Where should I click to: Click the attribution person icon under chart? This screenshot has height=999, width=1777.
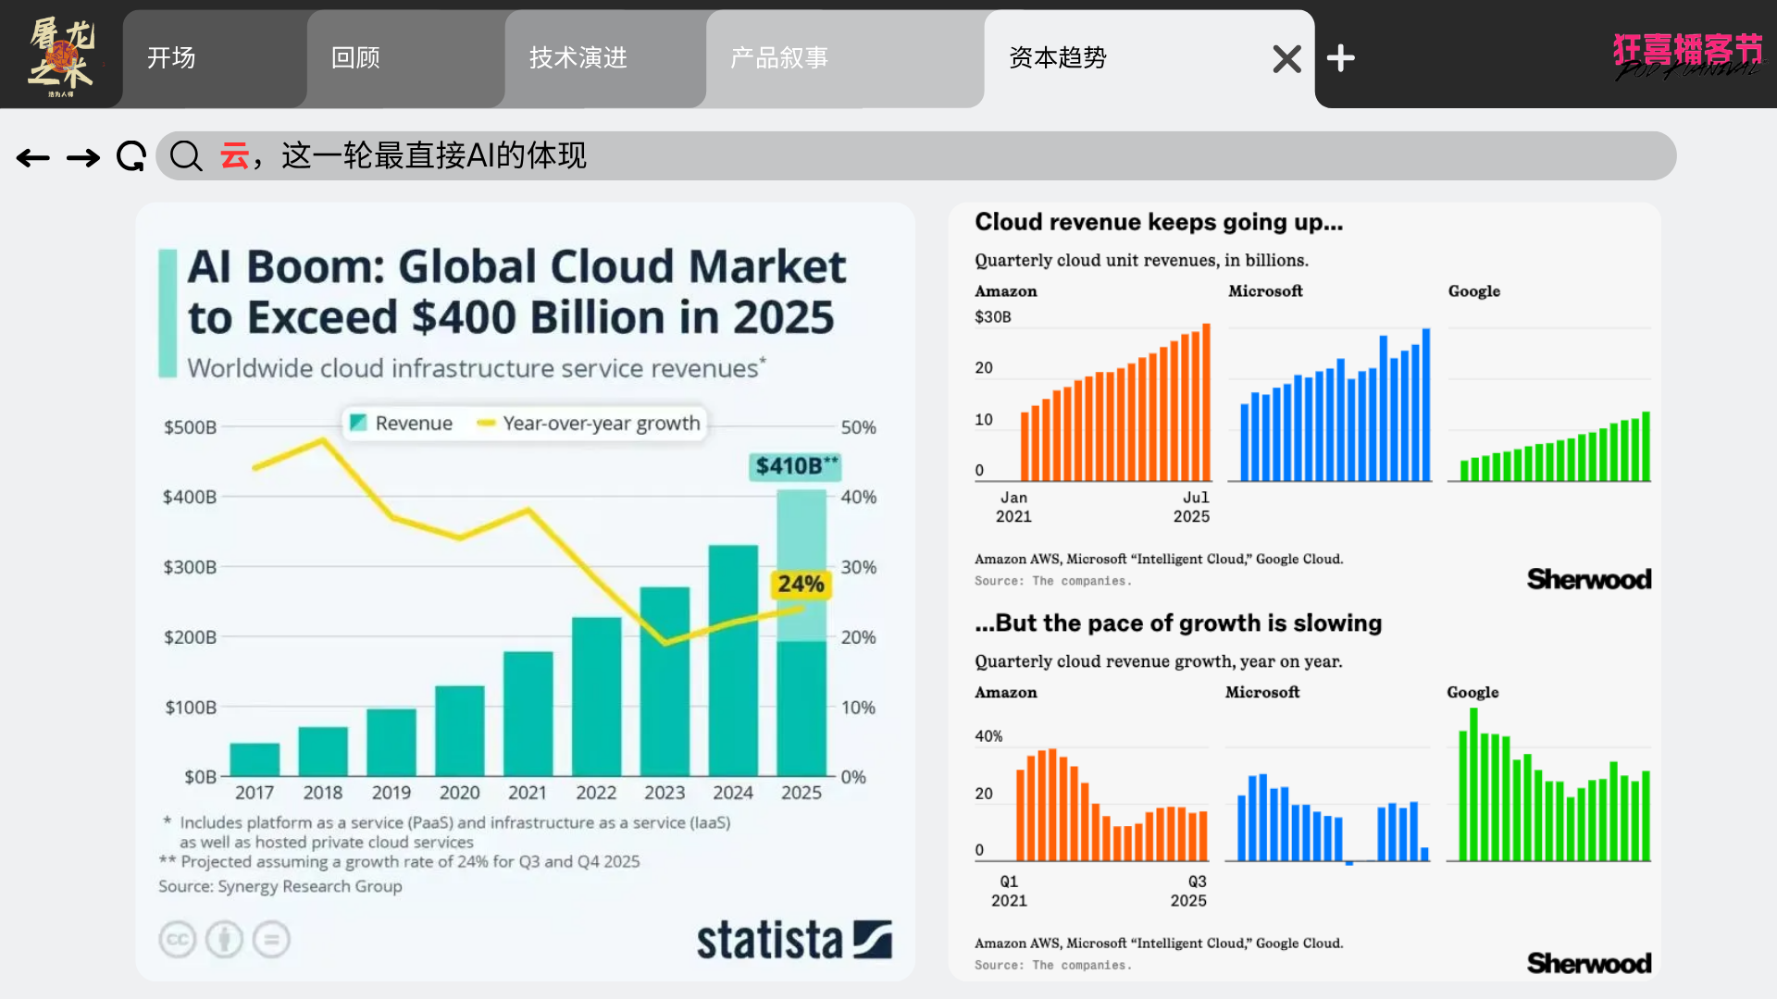pyautogui.click(x=224, y=940)
